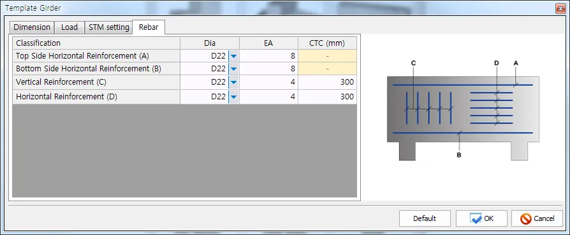Click label A in the rebar diagram
570x235 pixels.
coord(515,63)
